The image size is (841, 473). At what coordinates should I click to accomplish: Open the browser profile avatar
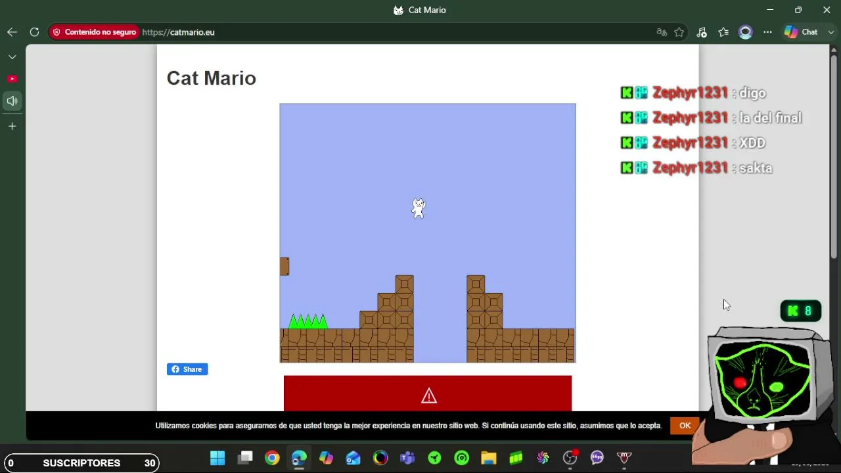click(745, 32)
